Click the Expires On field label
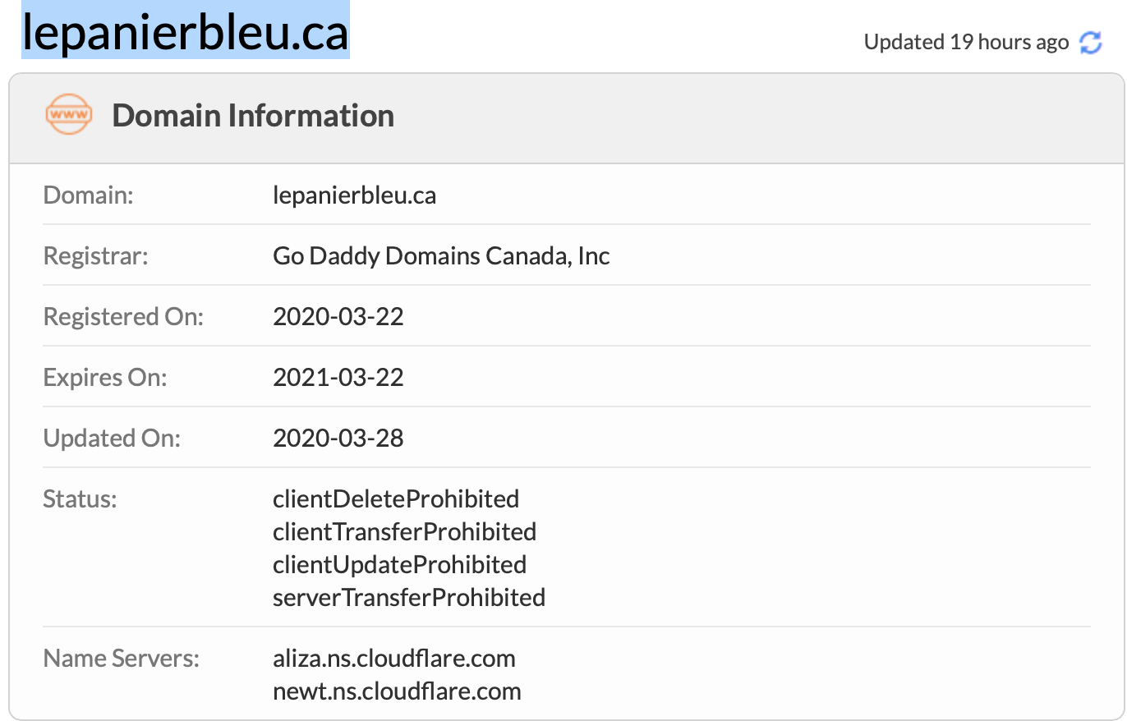The image size is (1127, 721). [x=105, y=378]
